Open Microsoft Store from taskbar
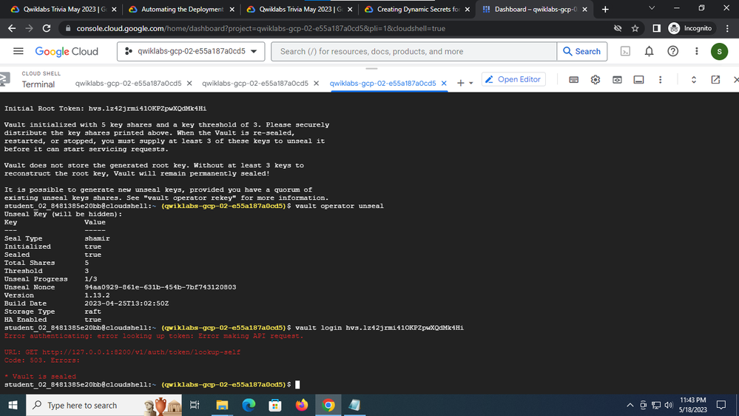 click(x=275, y=405)
